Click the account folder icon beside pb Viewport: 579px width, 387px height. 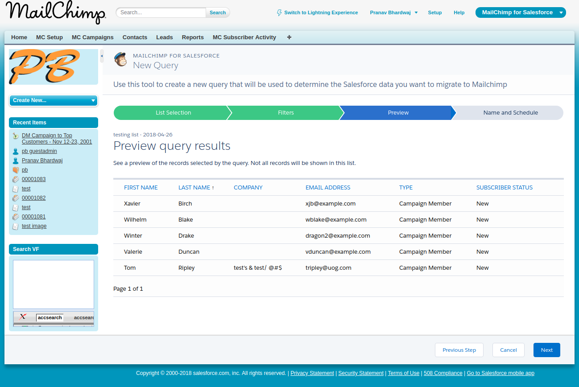tap(16, 170)
